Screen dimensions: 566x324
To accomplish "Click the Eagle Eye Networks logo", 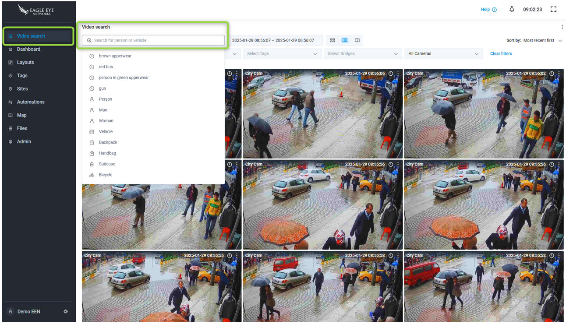I will click(35, 10).
